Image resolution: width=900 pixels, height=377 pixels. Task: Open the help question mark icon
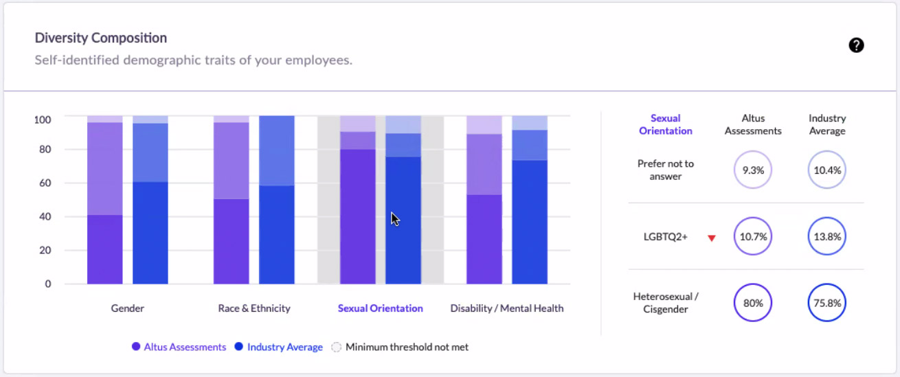[x=856, y=45]
